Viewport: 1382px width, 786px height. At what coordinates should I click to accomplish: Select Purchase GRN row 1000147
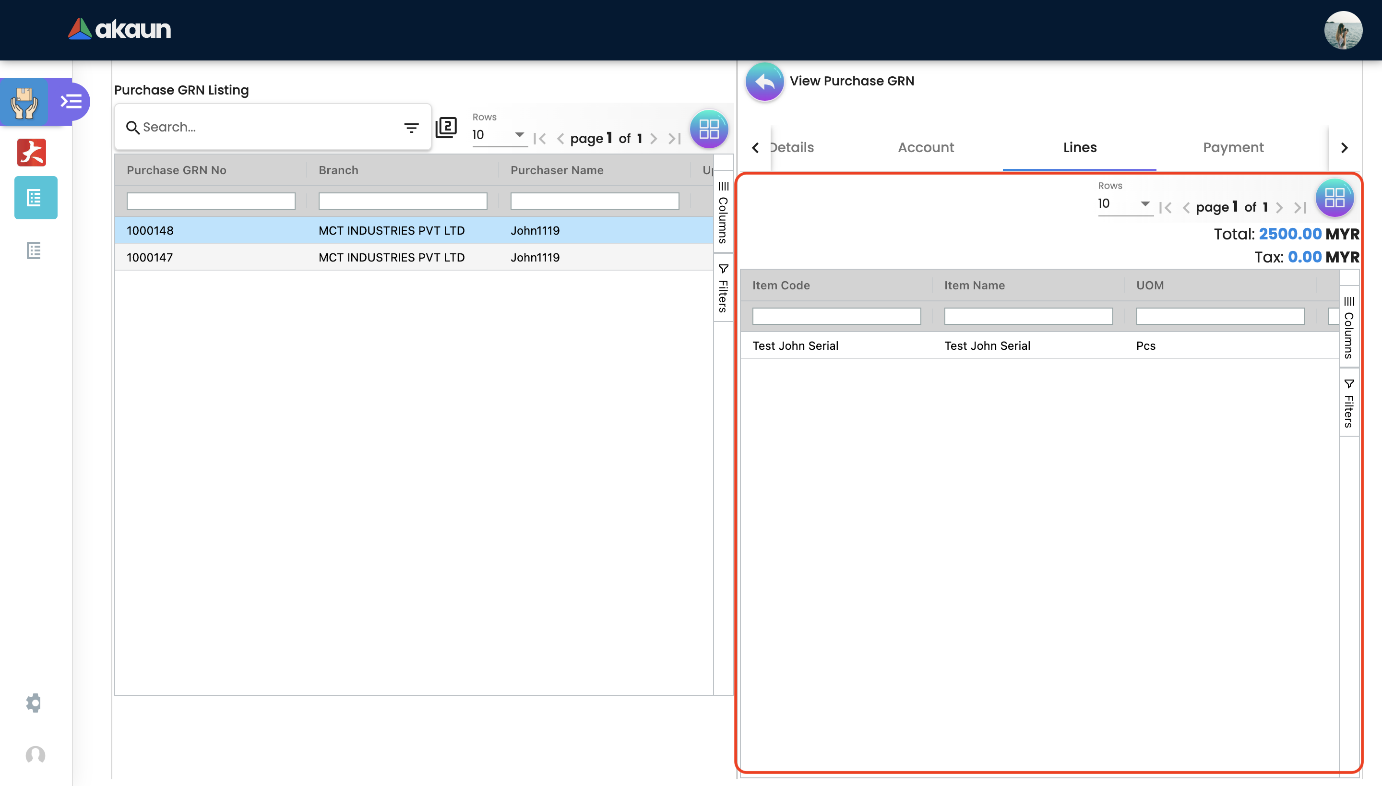(x=150, y=258)
